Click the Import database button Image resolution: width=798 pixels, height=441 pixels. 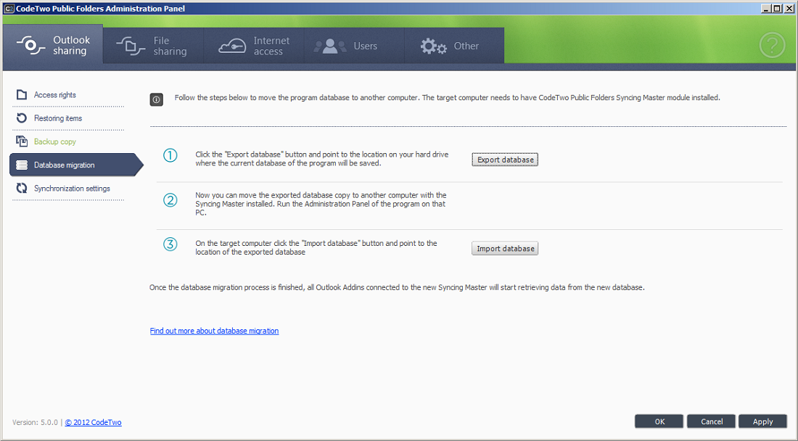coord(505,249)
